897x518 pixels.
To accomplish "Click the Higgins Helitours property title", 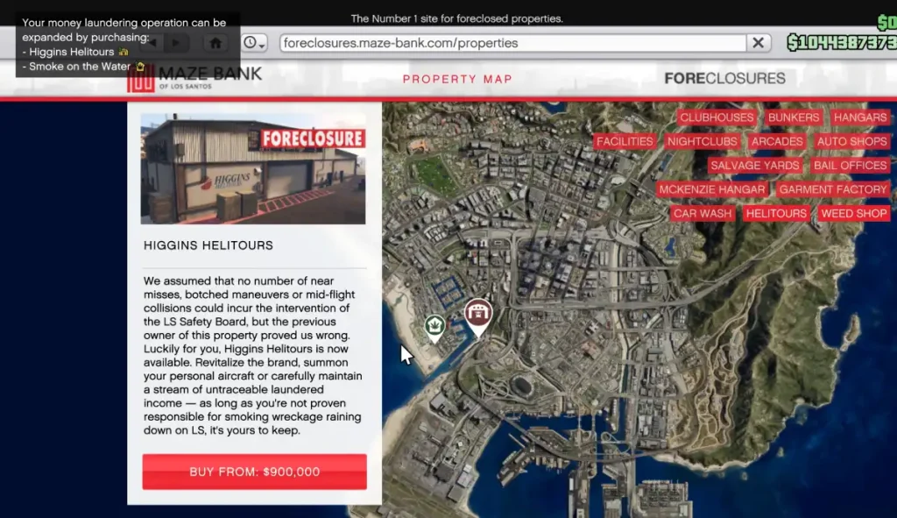I will tap(208, 245).
